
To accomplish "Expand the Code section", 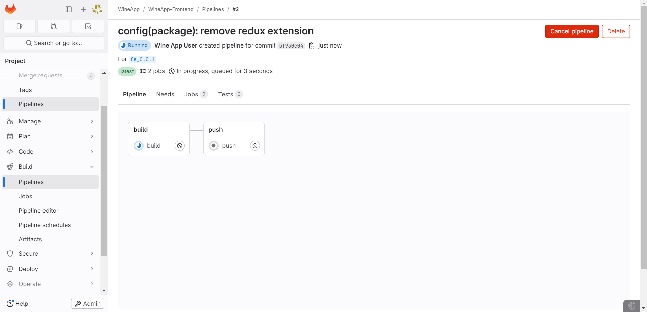I will pos(50,152).
